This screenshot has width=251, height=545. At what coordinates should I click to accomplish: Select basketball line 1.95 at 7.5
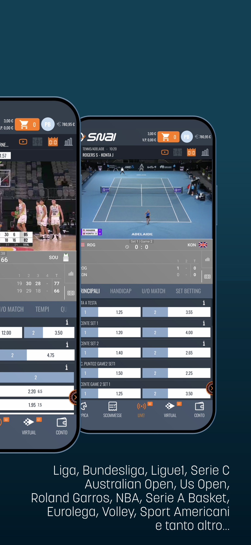[37, 405]
